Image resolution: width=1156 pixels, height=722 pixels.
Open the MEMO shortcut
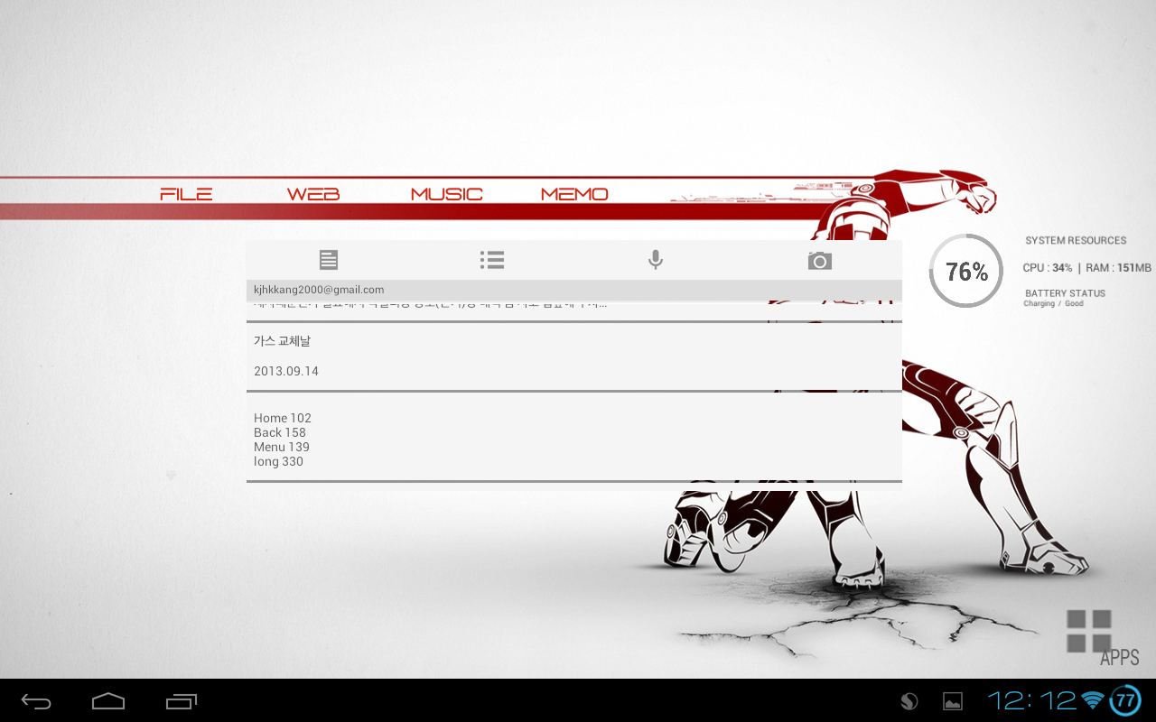click(574, 194)
